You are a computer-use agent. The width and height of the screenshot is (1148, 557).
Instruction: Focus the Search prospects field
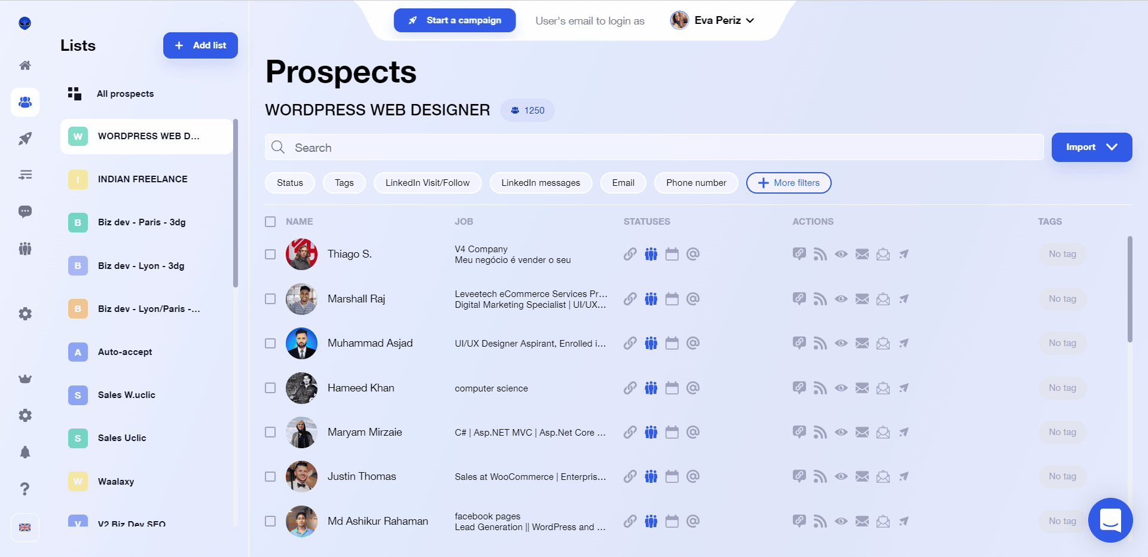point(654,148)
